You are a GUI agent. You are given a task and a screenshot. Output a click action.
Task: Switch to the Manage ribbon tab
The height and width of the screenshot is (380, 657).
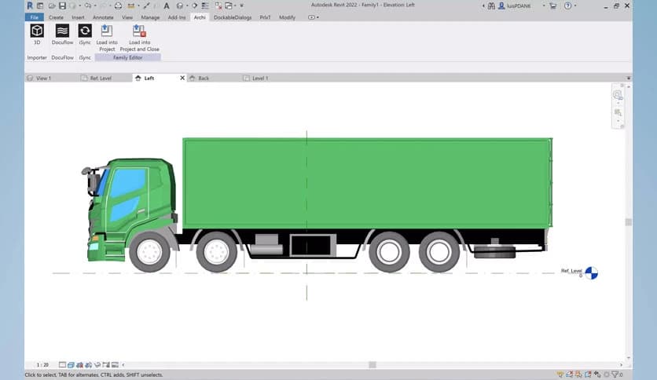(150, 17)
